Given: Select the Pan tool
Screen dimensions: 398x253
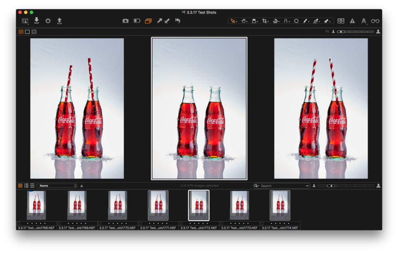Looking at the screenshot, I should pyautogui.click(x=243, y=20).
